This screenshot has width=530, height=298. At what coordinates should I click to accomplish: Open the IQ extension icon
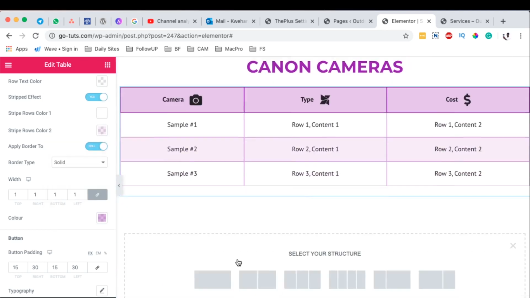462,36
